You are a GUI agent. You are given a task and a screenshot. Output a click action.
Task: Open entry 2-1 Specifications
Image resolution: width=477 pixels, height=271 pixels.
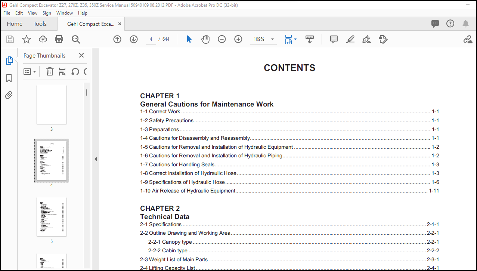[x=289, y=224]
